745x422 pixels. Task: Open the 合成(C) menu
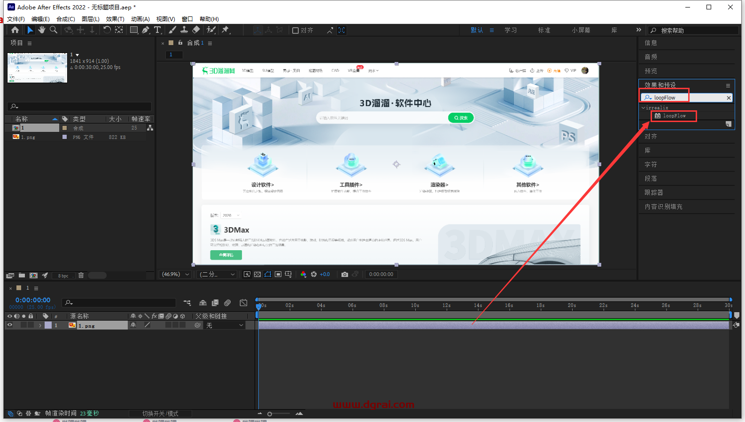pos(66,19)
